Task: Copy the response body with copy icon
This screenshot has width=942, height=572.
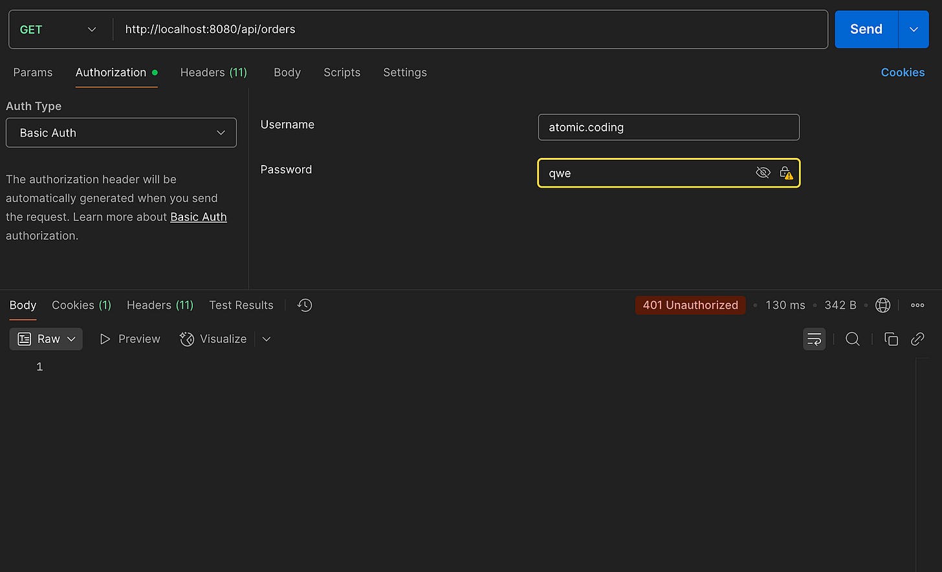Action: pos(891,339)
